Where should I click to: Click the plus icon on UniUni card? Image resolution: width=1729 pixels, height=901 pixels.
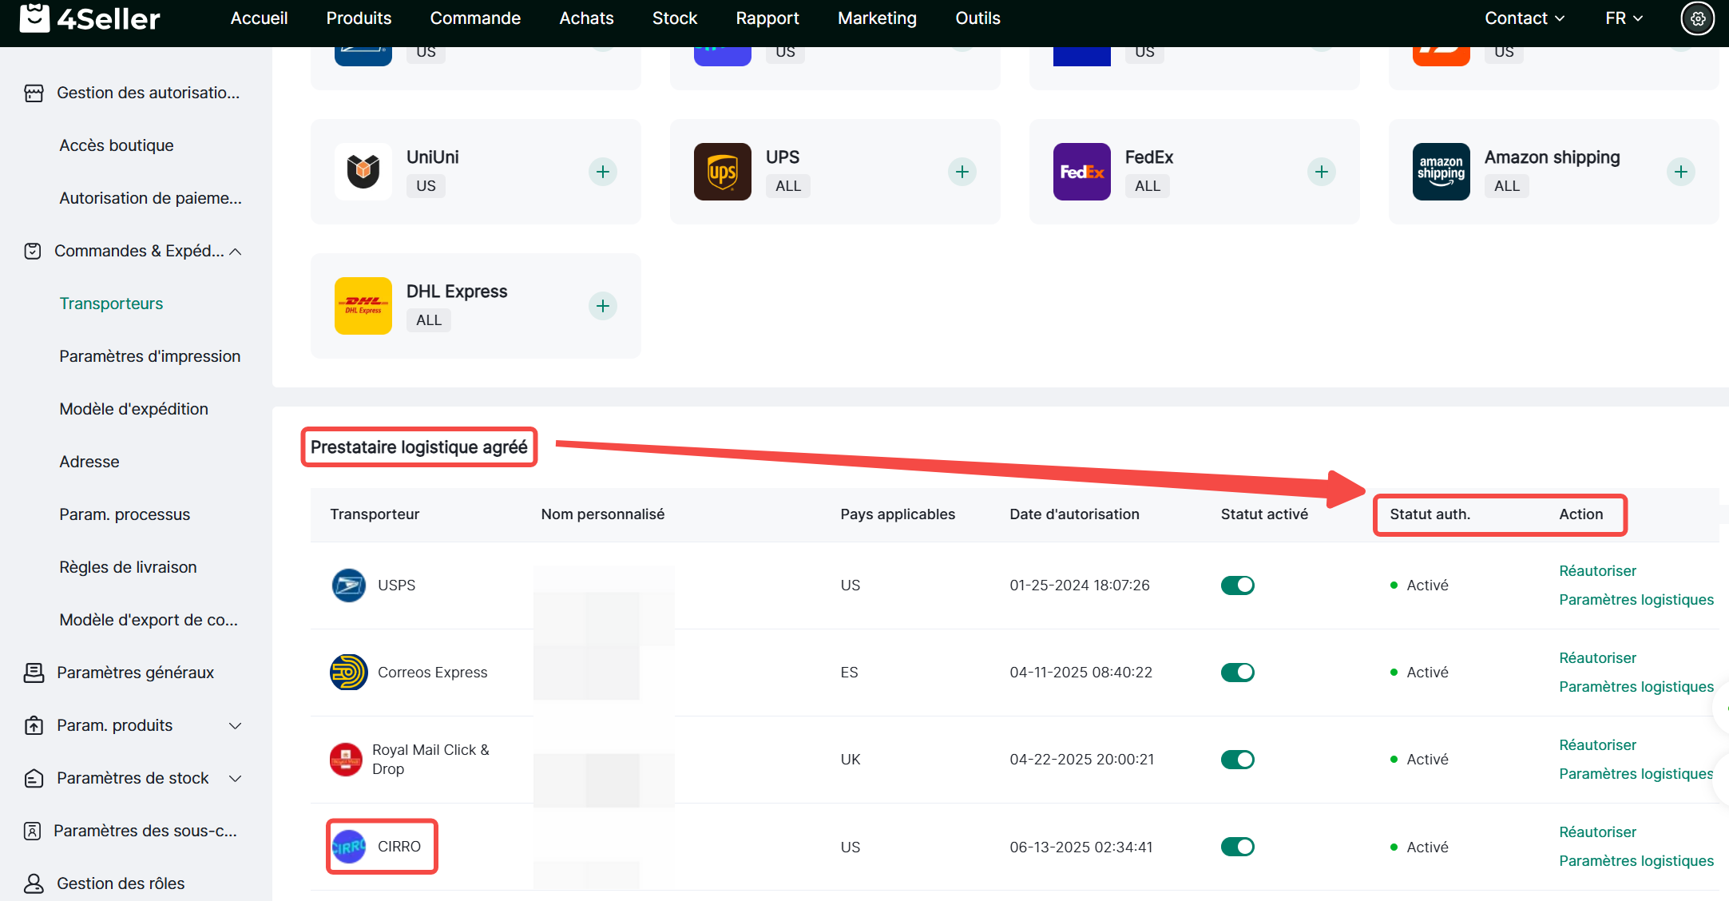point(603,172)
